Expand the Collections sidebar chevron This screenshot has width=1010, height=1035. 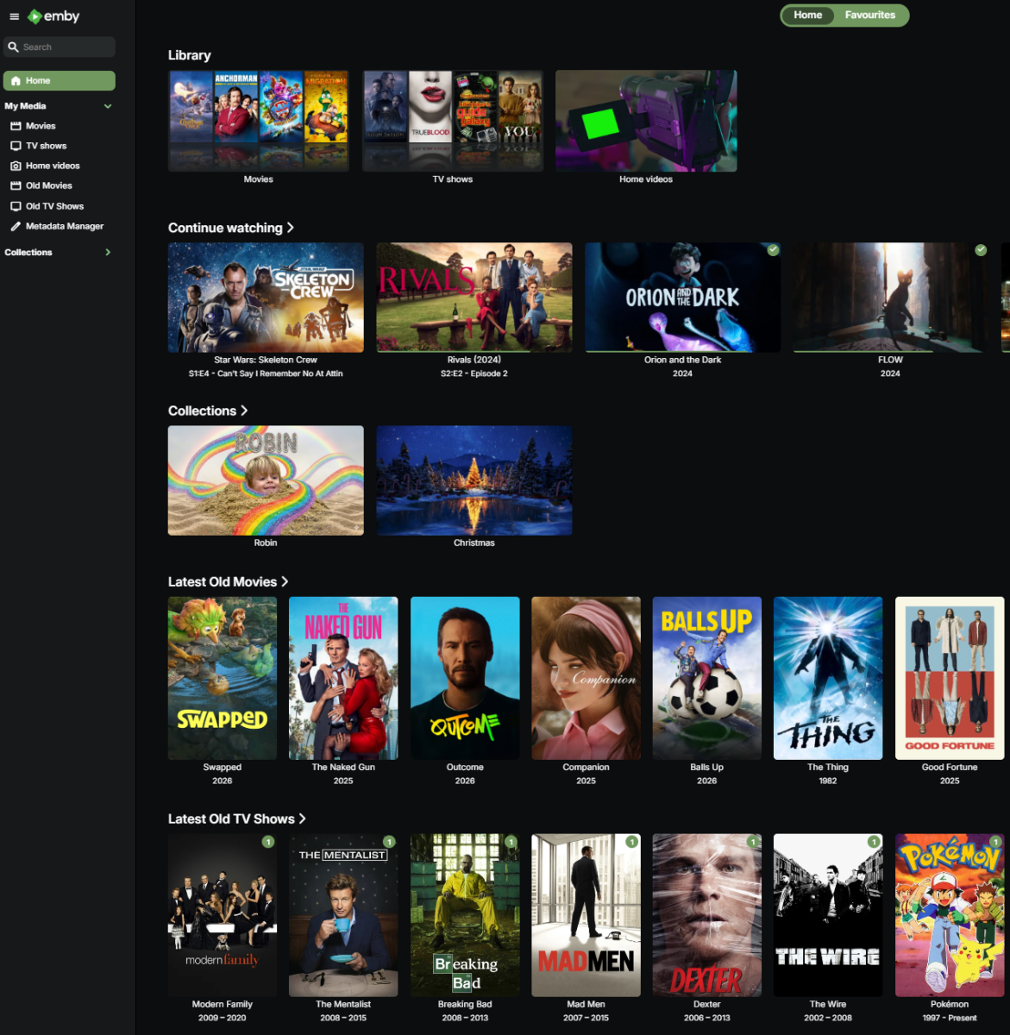click(108, 253)
